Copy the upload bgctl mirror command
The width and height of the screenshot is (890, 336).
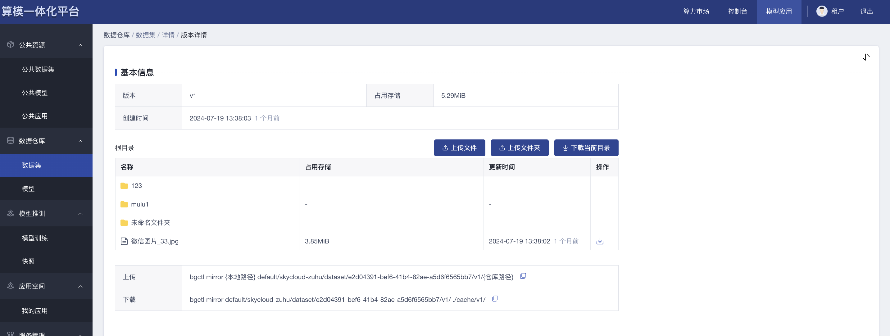(x=523, y=276)
